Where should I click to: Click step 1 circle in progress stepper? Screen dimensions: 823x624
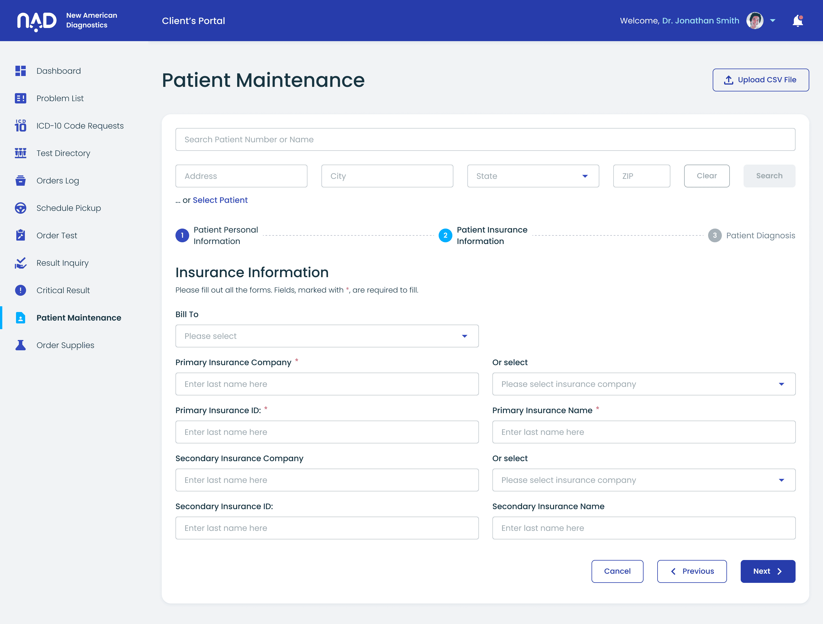pos(182,235)
